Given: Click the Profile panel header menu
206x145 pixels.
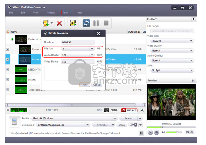Looking at the screenshot, I should 152,19.
